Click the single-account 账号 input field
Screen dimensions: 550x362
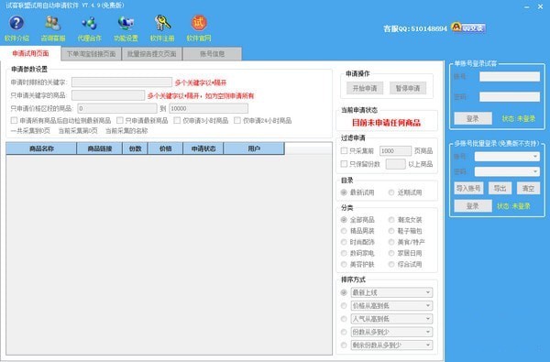click(510, 77)
